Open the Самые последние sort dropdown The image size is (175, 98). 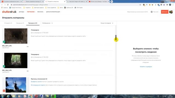(107, 23)
